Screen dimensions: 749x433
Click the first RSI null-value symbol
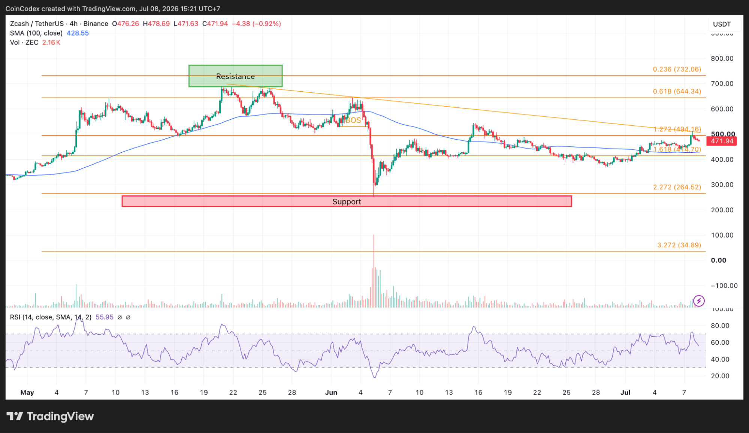(x=120, y=317)
